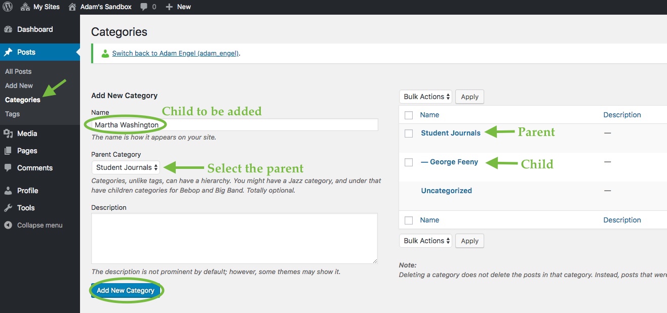
Task: Open Tools wrench icon
Action: tap(8, 208)
